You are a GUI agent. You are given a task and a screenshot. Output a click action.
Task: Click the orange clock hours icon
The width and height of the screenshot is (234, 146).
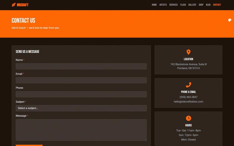[189, 118]
